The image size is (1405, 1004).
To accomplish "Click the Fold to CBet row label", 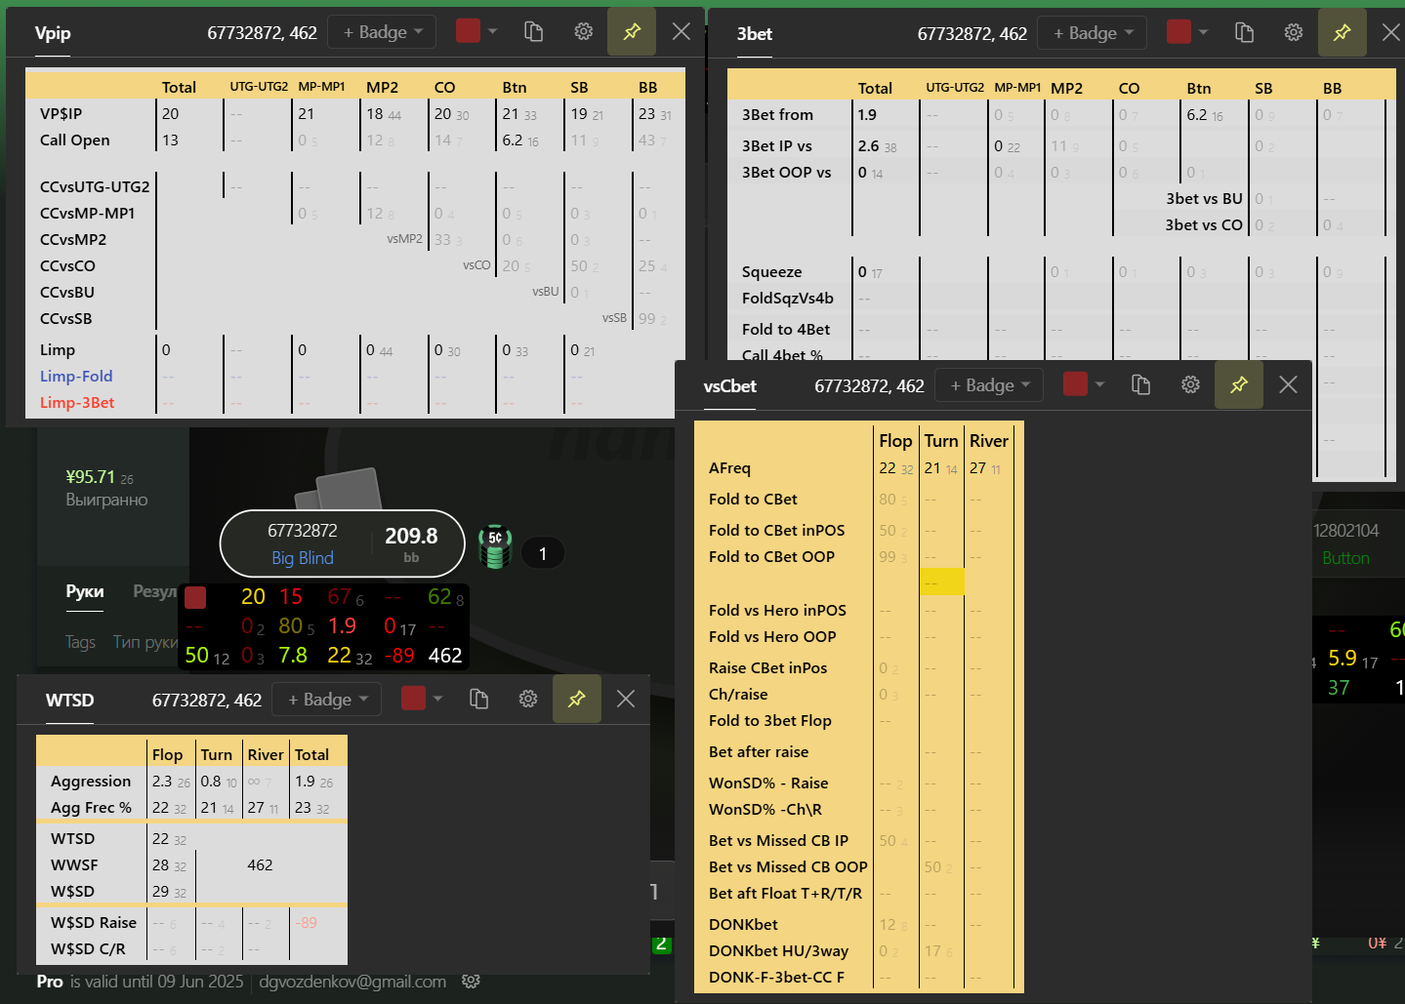I will (754, 500).
